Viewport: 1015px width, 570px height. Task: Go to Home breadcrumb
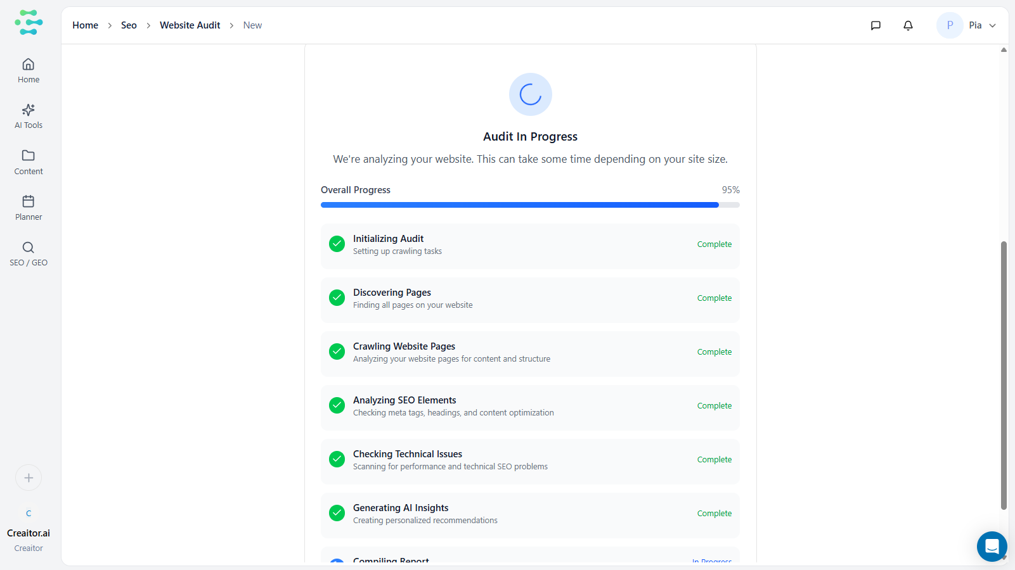(85, 25)
